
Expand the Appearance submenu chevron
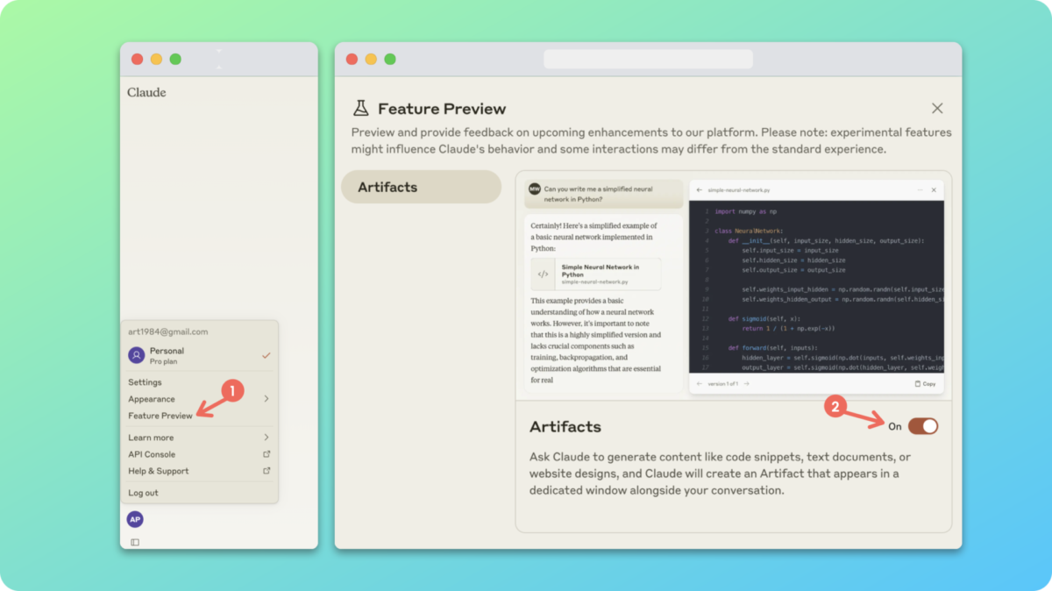[267, 399]
